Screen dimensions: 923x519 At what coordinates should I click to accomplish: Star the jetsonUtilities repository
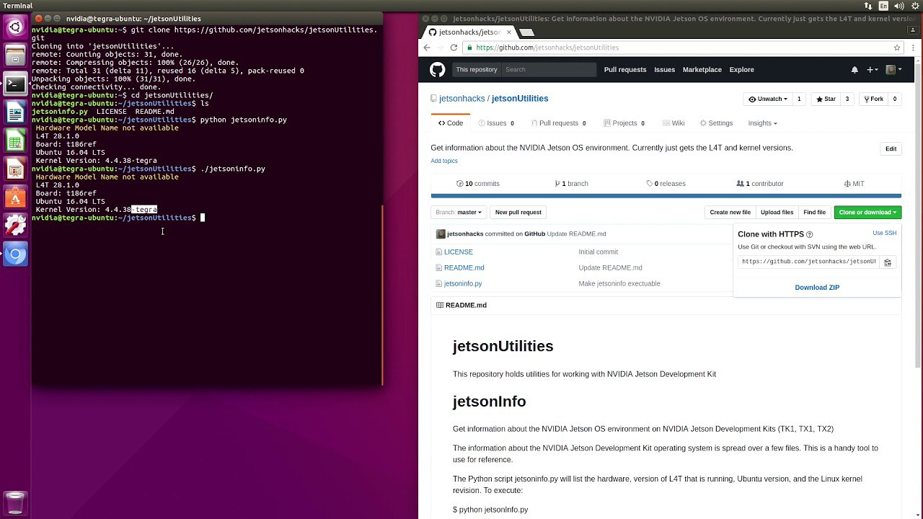tap(826, 99)
